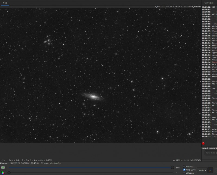
Task: Click the stacked image filename label
Action: tap(178, 7)
